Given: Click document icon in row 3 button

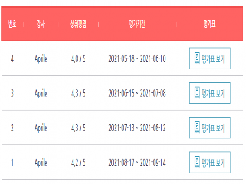Looking at the screenshot, I should pyautogui.click(x=197, y=92).
